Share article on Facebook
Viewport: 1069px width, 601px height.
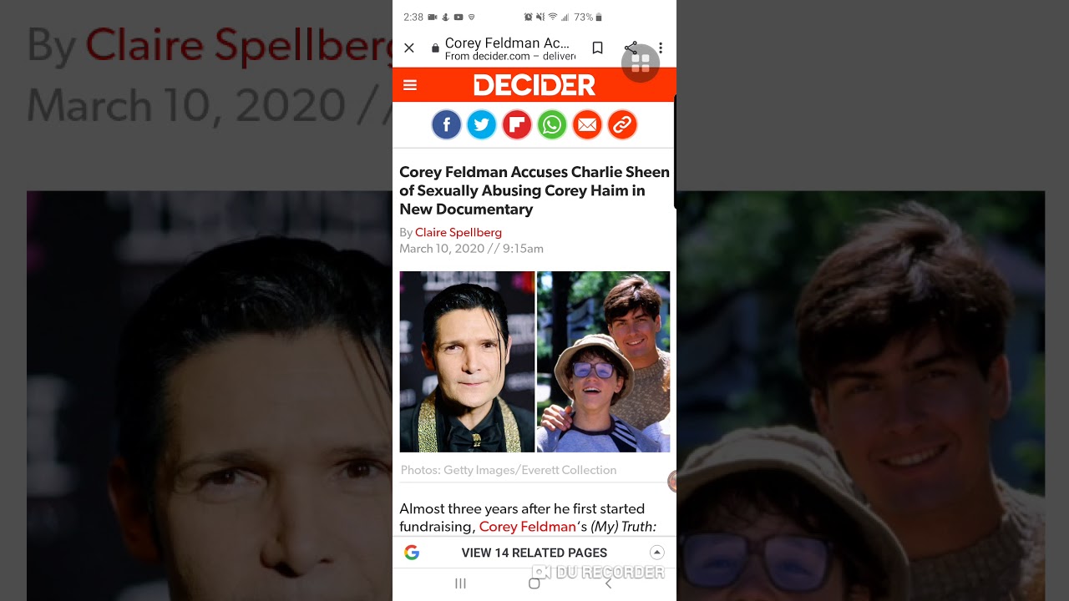point(447,125)
